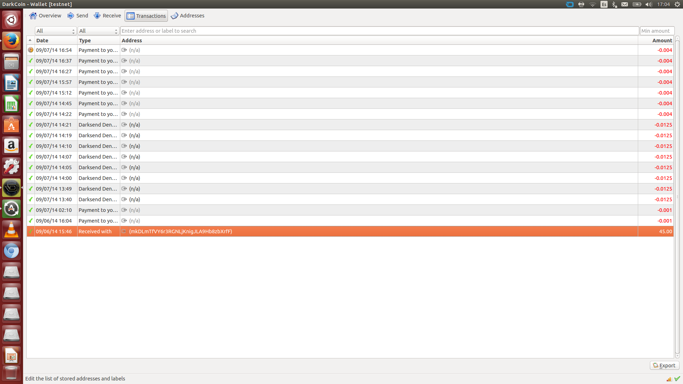Open the Amazon launcher icon
This screenshot has height=384, width=683.
click(11, 146)
